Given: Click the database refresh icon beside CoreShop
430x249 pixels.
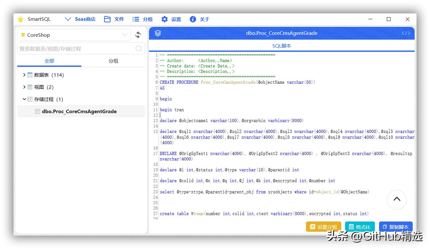Looking at the screenshot, I should pos(138,35).
